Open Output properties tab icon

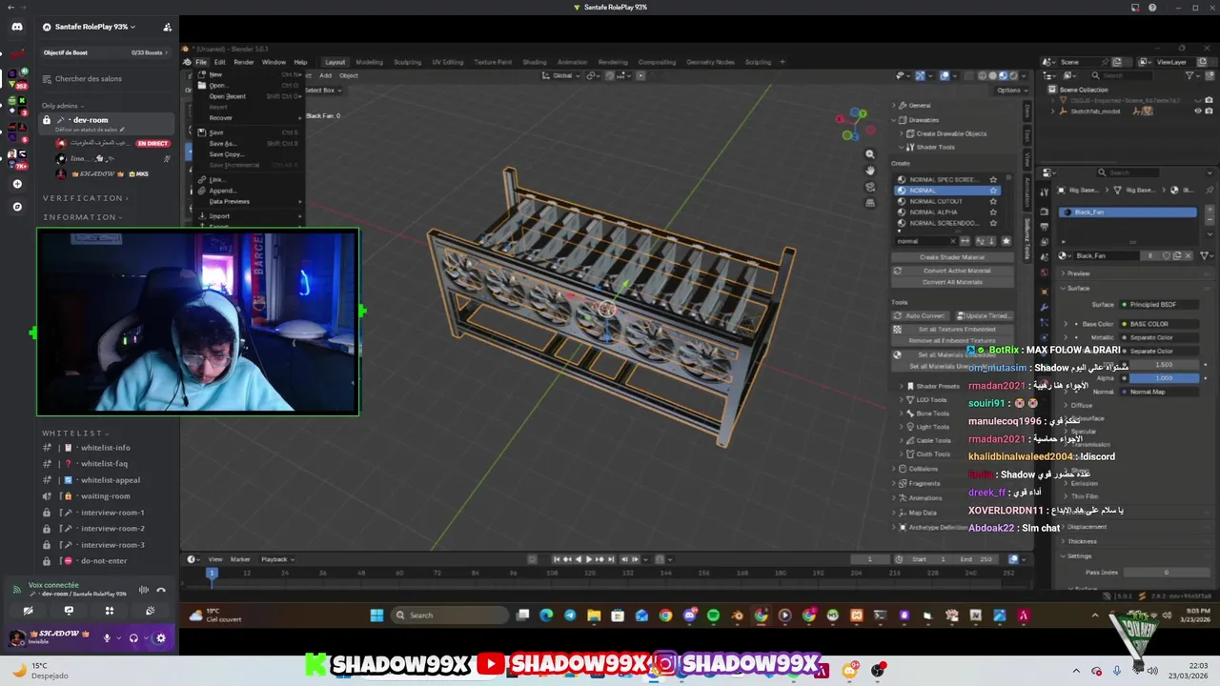[x=1046, y=226]
